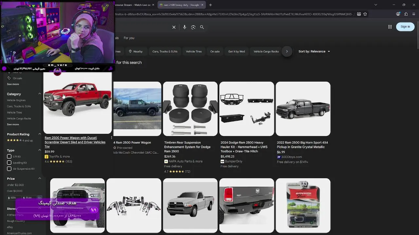Click the browser address bar URL
The height and width of the screenshot is (235, 419).
click(234, 14)
